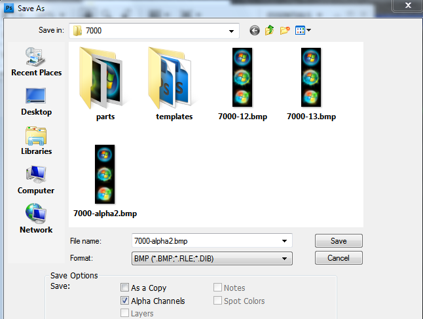
Task: Enable the As a Copy checkbox
Action: [x=124, y=288]
